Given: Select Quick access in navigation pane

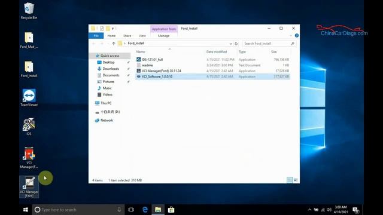Looking at the screenshot, I should pos(110,56).
